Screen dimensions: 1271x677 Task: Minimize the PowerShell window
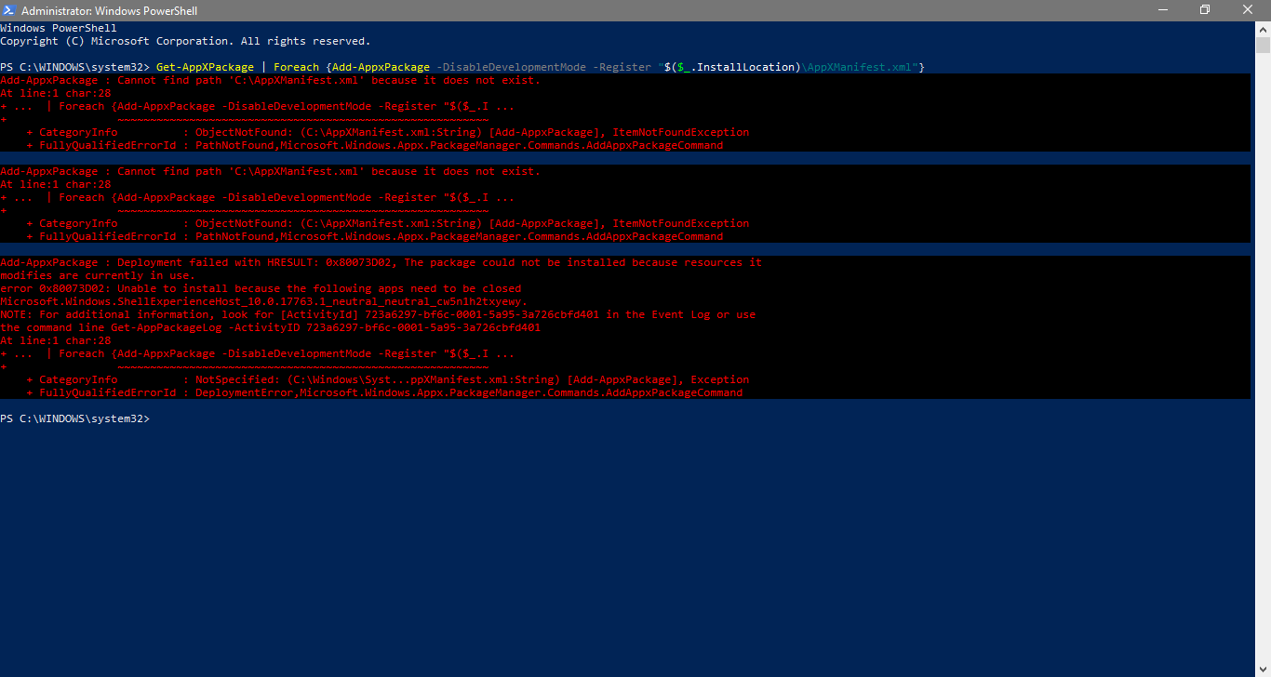click(x=1162, y=10)
